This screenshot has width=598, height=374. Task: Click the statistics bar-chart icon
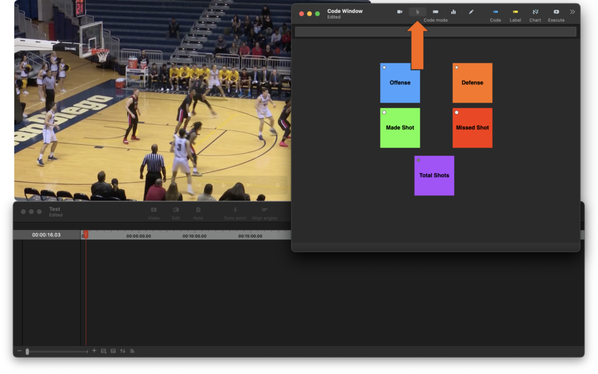point(453,11)
